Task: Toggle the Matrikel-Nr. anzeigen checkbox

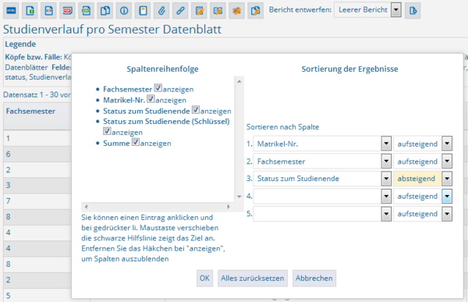Action: (151, 99)
